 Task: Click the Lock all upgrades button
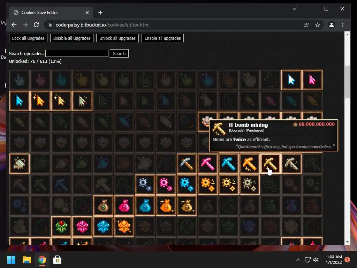[x=28, y=38]
